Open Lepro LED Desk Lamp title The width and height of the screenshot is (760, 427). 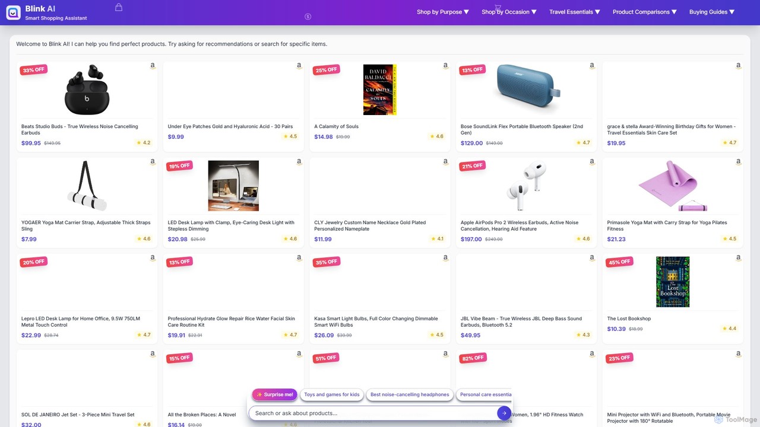pyautogui.click(x=81, y=321)
